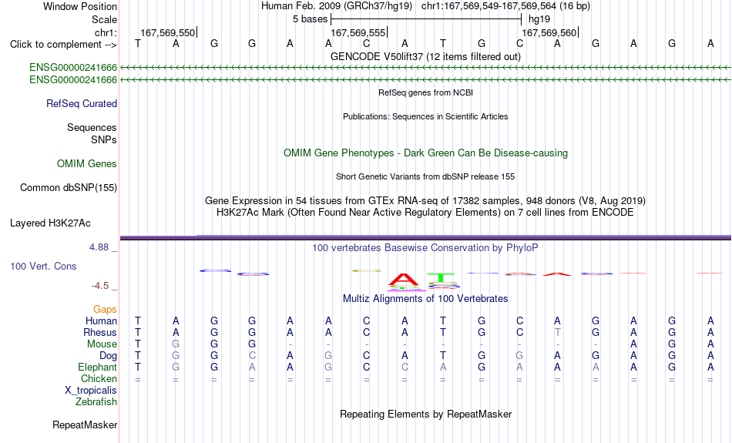Click the SNPs track label
Image resolution: width=732 pixels, height=443 pixels.
click(104, 139)
